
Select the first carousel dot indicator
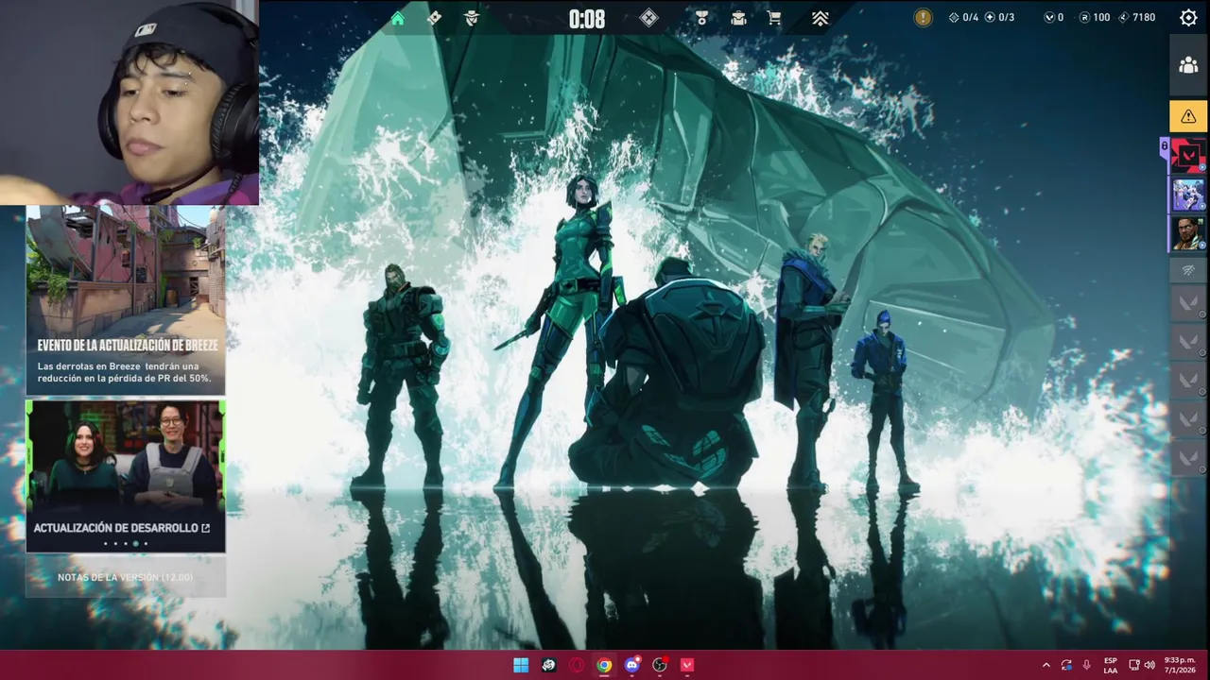click(x=105, y=544)
